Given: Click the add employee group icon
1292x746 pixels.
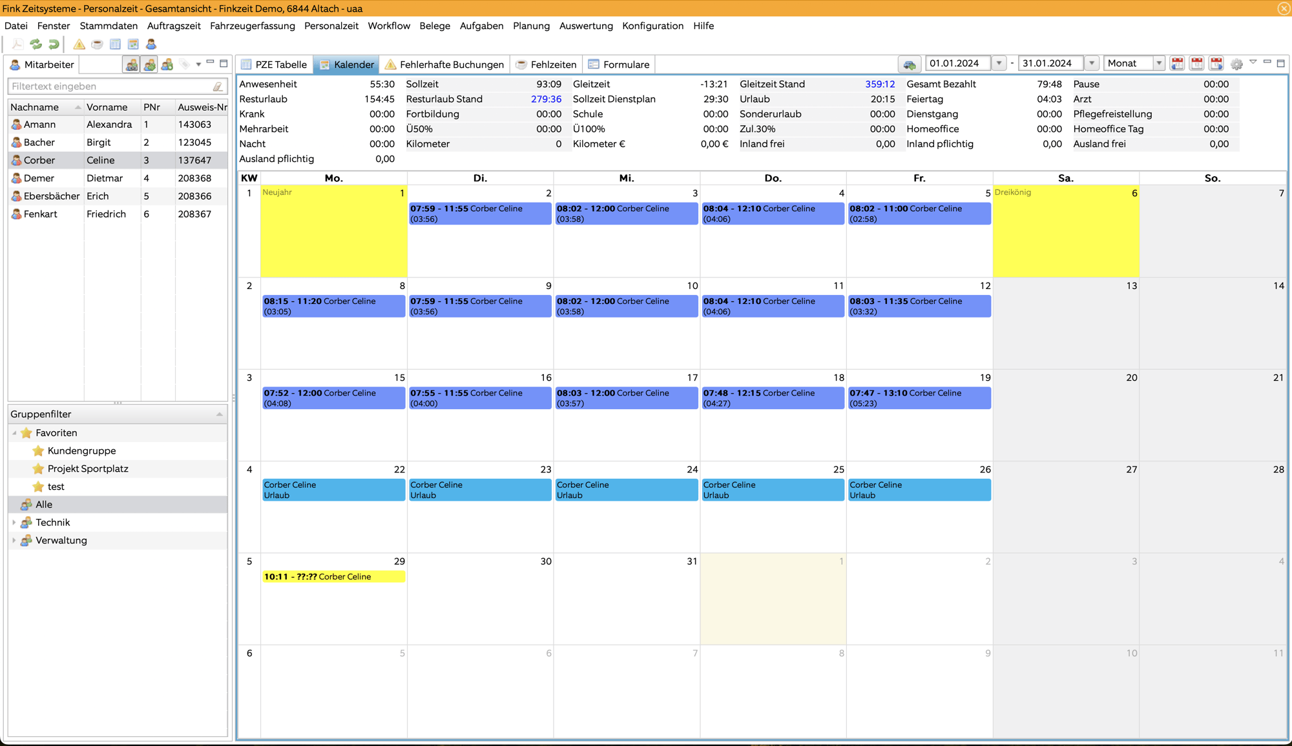Looking at the screenshot, I should click(167, 65).
